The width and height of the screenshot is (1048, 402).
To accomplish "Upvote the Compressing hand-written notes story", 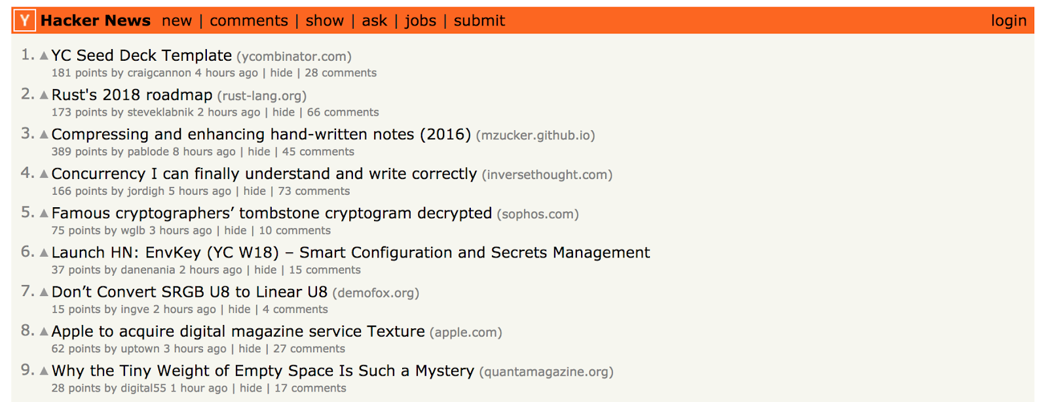I will click(x=44, y=135).
